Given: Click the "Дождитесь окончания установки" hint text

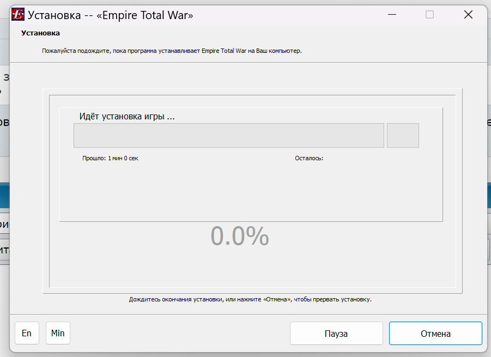Looking at the screenshot, I should (250, 299).
